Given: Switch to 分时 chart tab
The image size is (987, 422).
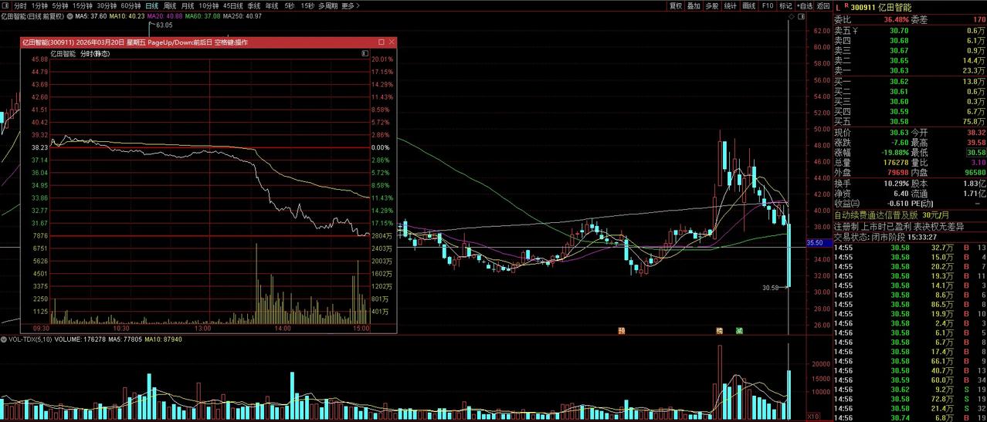Looking at the screenshot, I should pyautogui.click(x=20, y=5).
